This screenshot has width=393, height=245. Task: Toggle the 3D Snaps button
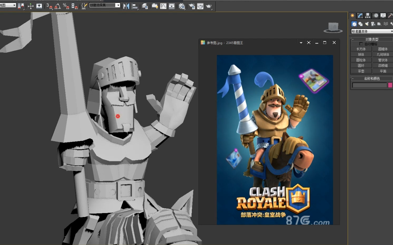coord(49,6)
